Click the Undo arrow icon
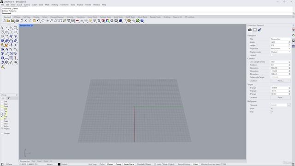 click(x=39, y=20)
